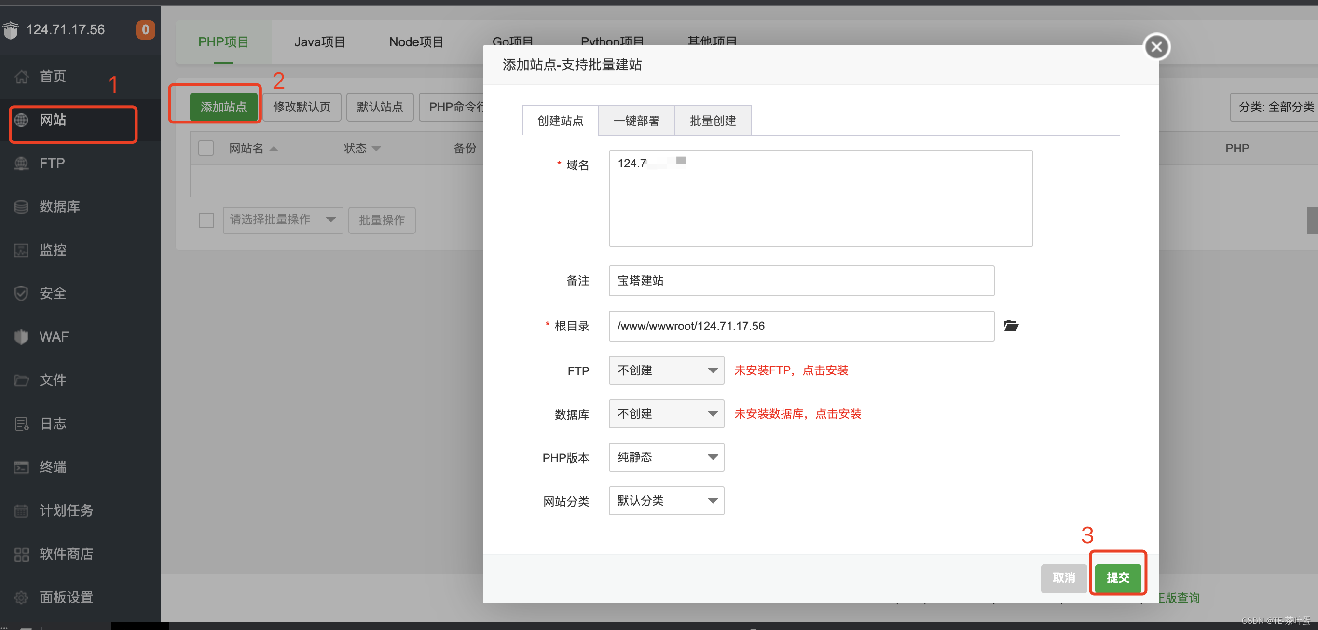Click the server IP 124.71.17.56 text
The image size is (1318, 630).
click(66, 30)
